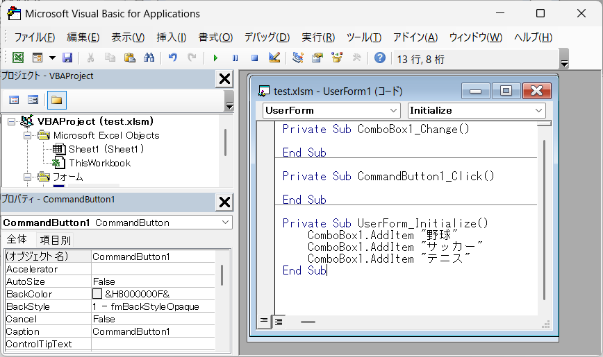Open the アドイン(A) menu
Screen dimensions: 603x357
click(415, 37)
